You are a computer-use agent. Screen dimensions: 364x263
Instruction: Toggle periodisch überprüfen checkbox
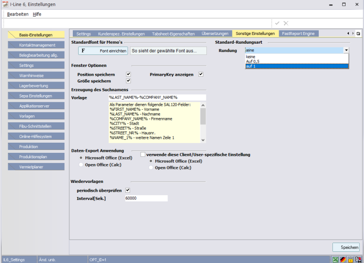pos(128,190)
